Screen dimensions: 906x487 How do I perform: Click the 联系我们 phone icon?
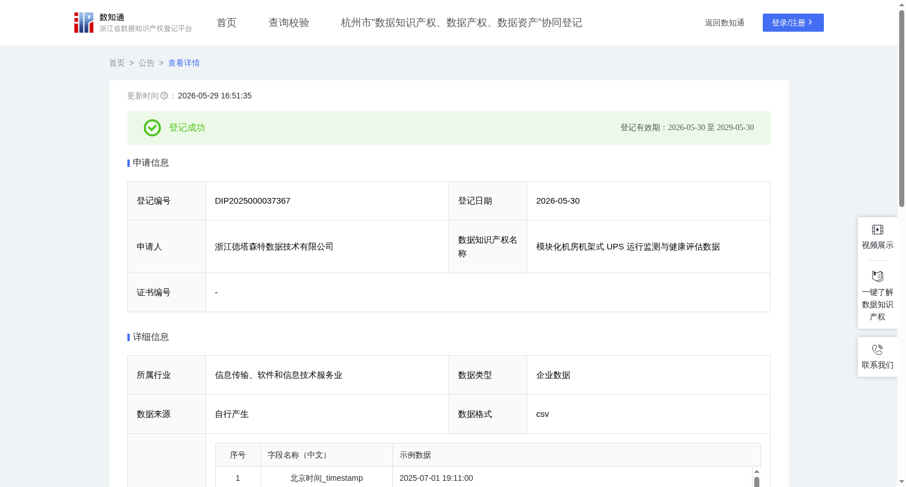[878, 350]
